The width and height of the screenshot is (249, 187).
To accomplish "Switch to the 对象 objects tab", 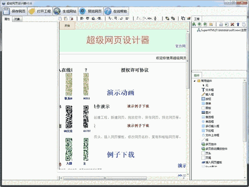I will pos(17,19).
